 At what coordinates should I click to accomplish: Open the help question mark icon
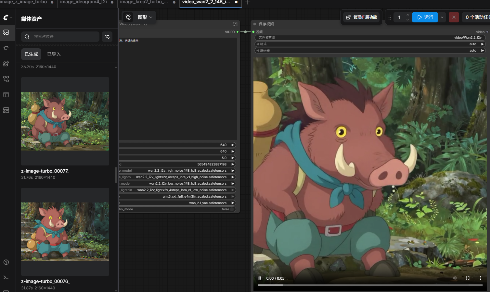click(6, 262)
